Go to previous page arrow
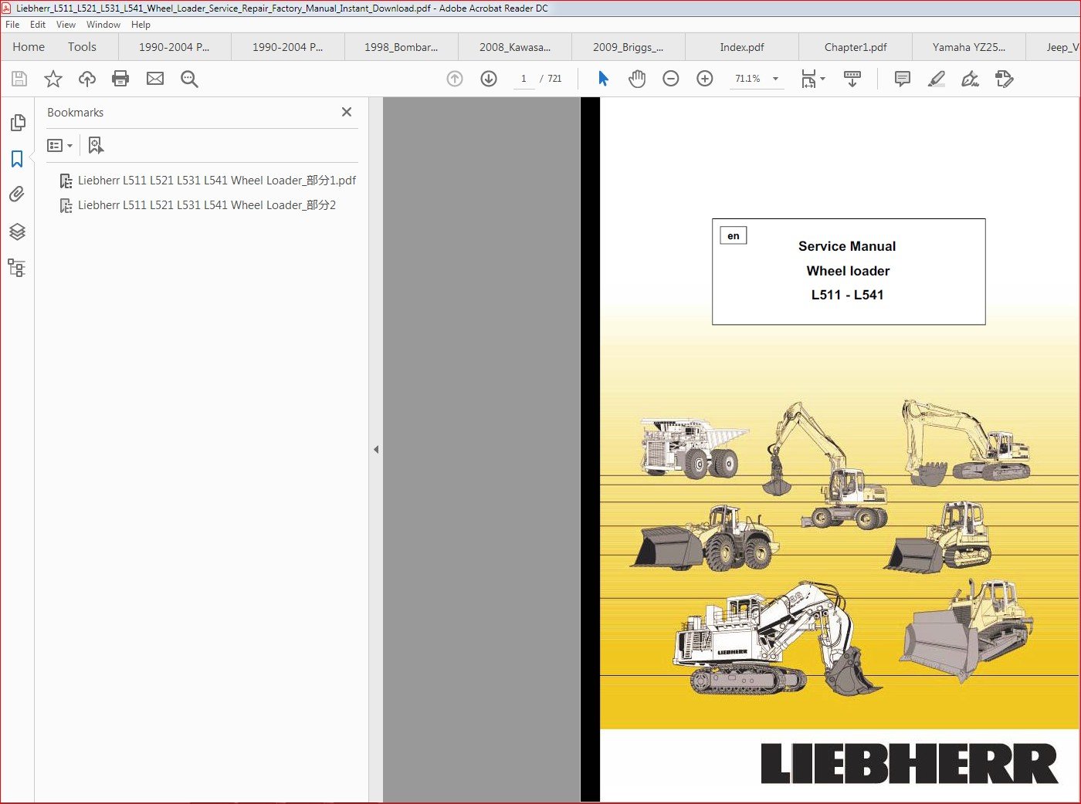The image size is (1081, 804). click(455, 79)
